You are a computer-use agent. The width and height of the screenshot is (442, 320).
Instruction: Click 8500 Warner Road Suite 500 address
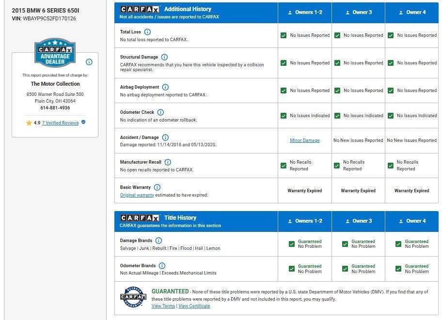55,94
